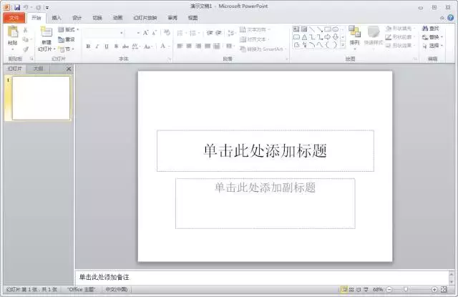Open the File (文件) tab
The width and height of the screenshot is (458, 297).
14,18
